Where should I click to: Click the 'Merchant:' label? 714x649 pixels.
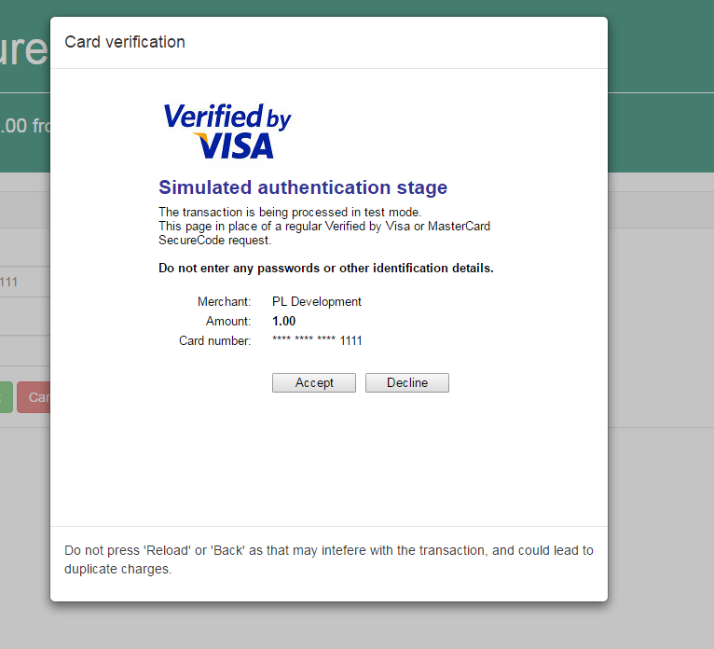[224, 301]
